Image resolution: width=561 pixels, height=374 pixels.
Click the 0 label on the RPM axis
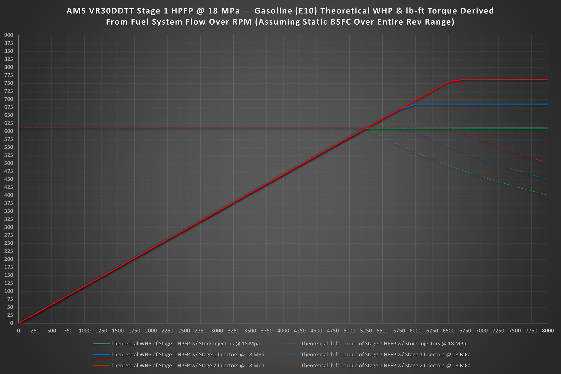19,331
